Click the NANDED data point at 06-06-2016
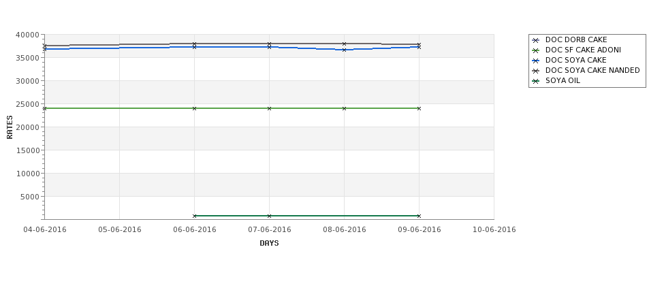The image size is (664, 292). click(194, 44)
